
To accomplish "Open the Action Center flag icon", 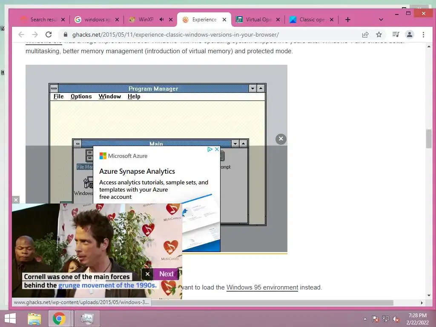I will pos(376,319).
